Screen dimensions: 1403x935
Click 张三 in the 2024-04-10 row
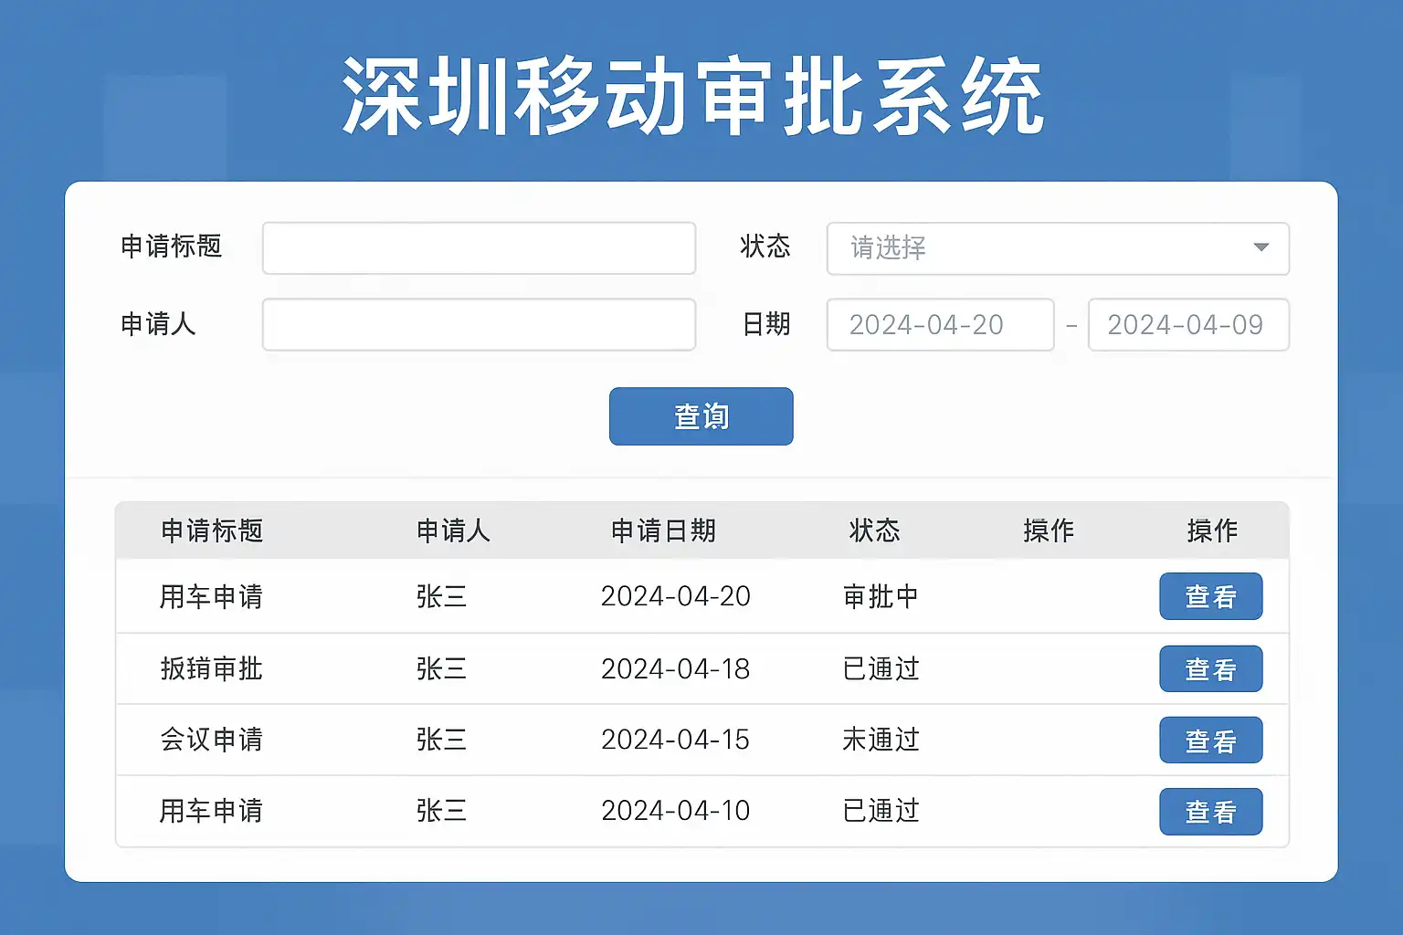[x=441, y=811]
